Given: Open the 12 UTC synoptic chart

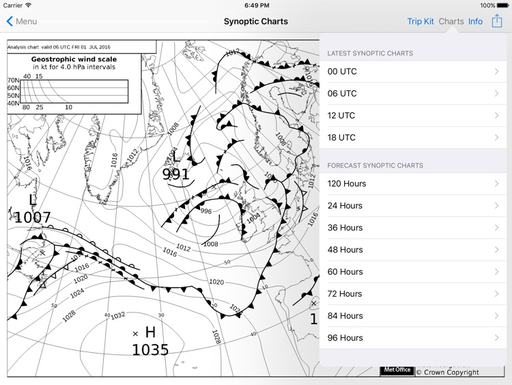Looking at the screenshot, I should [x=413, y=116].
